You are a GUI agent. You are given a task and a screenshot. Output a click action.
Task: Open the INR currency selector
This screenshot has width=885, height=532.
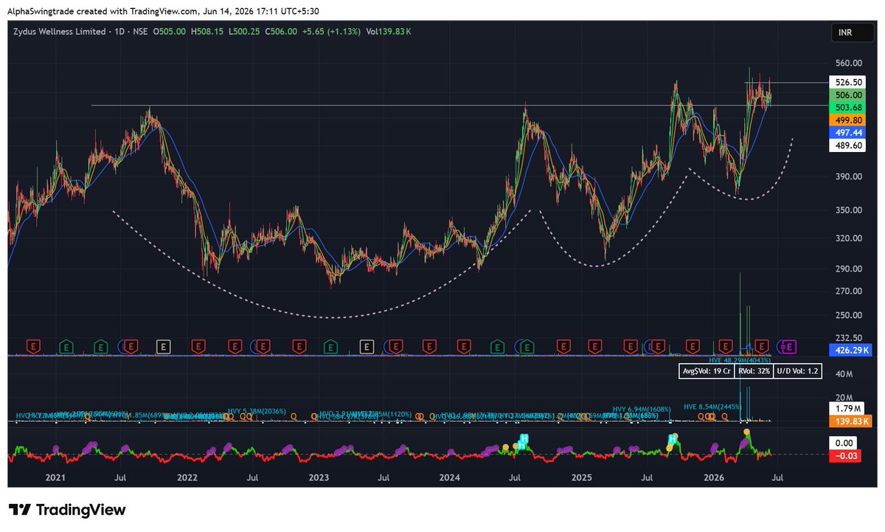(x=853, y=33)
